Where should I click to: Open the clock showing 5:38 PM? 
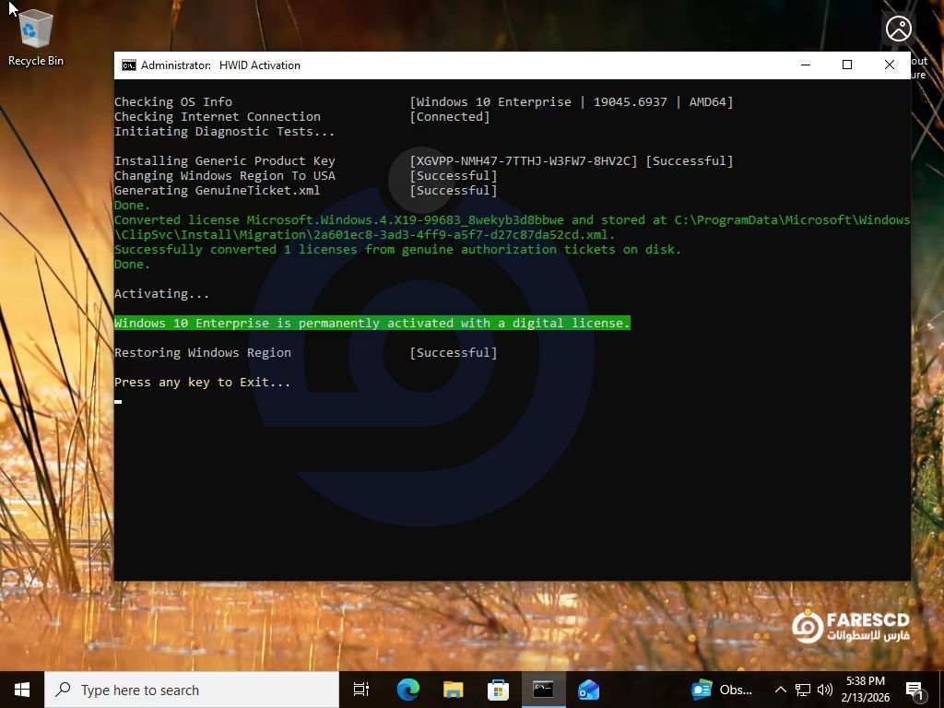coord(865,690)
